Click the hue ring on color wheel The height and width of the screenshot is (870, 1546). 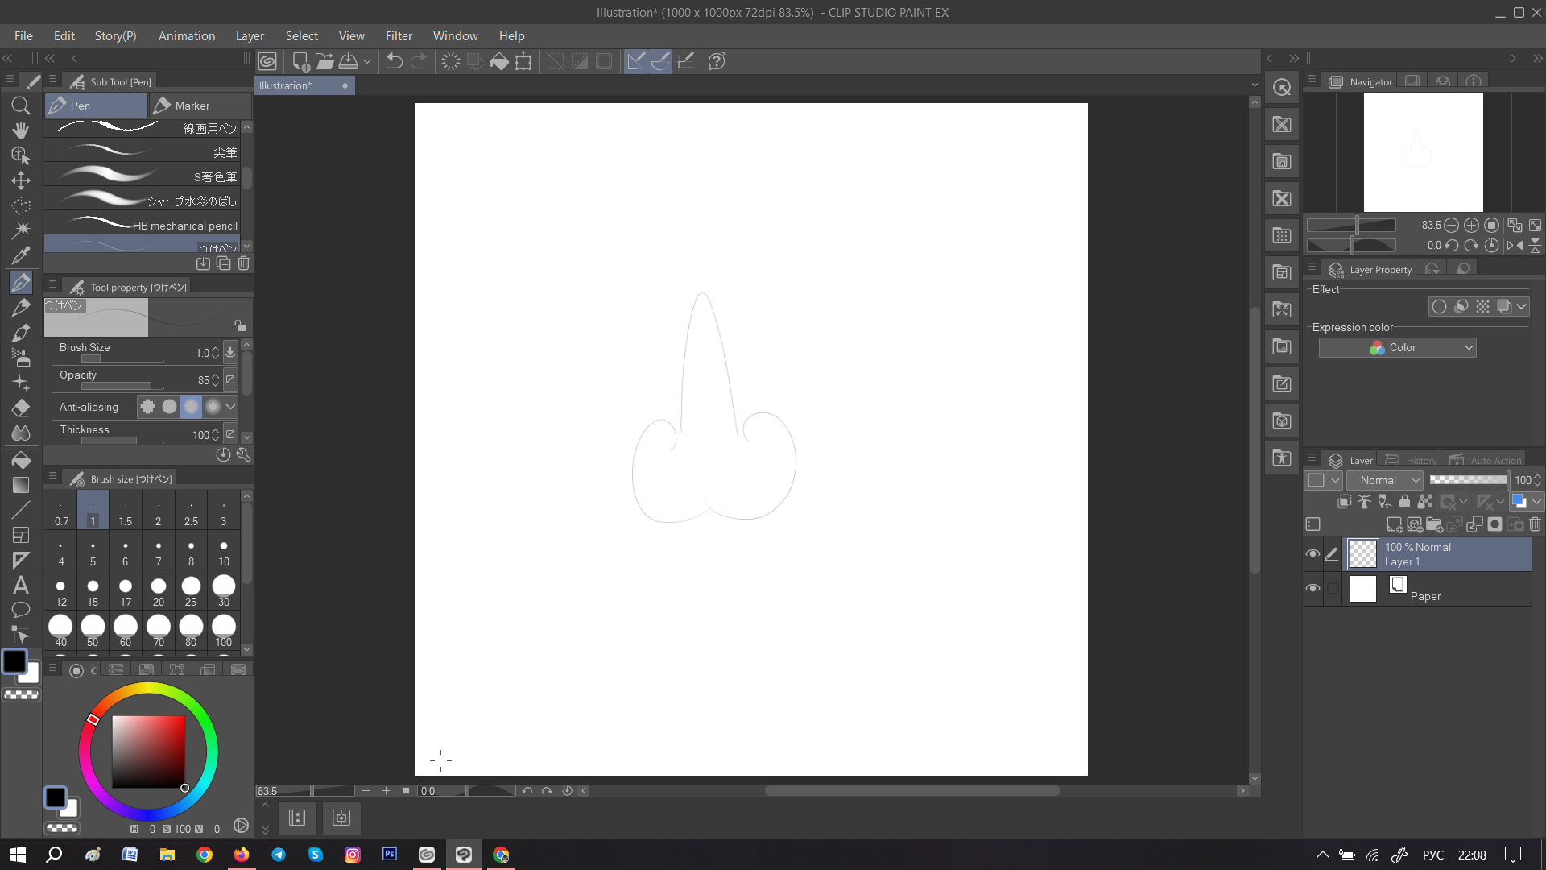148,689
